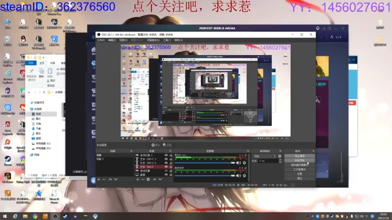Add a new source with the plus icon
Screen dimensions: 392x220
pos(137,179)
